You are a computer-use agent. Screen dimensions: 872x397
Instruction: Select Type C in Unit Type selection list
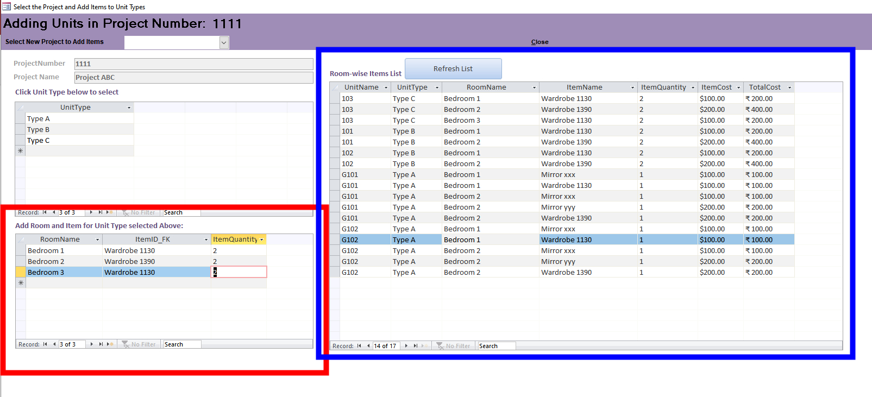pos(79,140)
